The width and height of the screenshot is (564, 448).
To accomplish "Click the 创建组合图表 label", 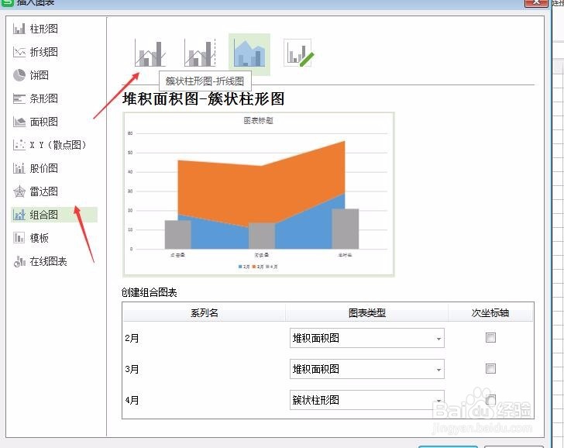I will click(x=150, y=292).
